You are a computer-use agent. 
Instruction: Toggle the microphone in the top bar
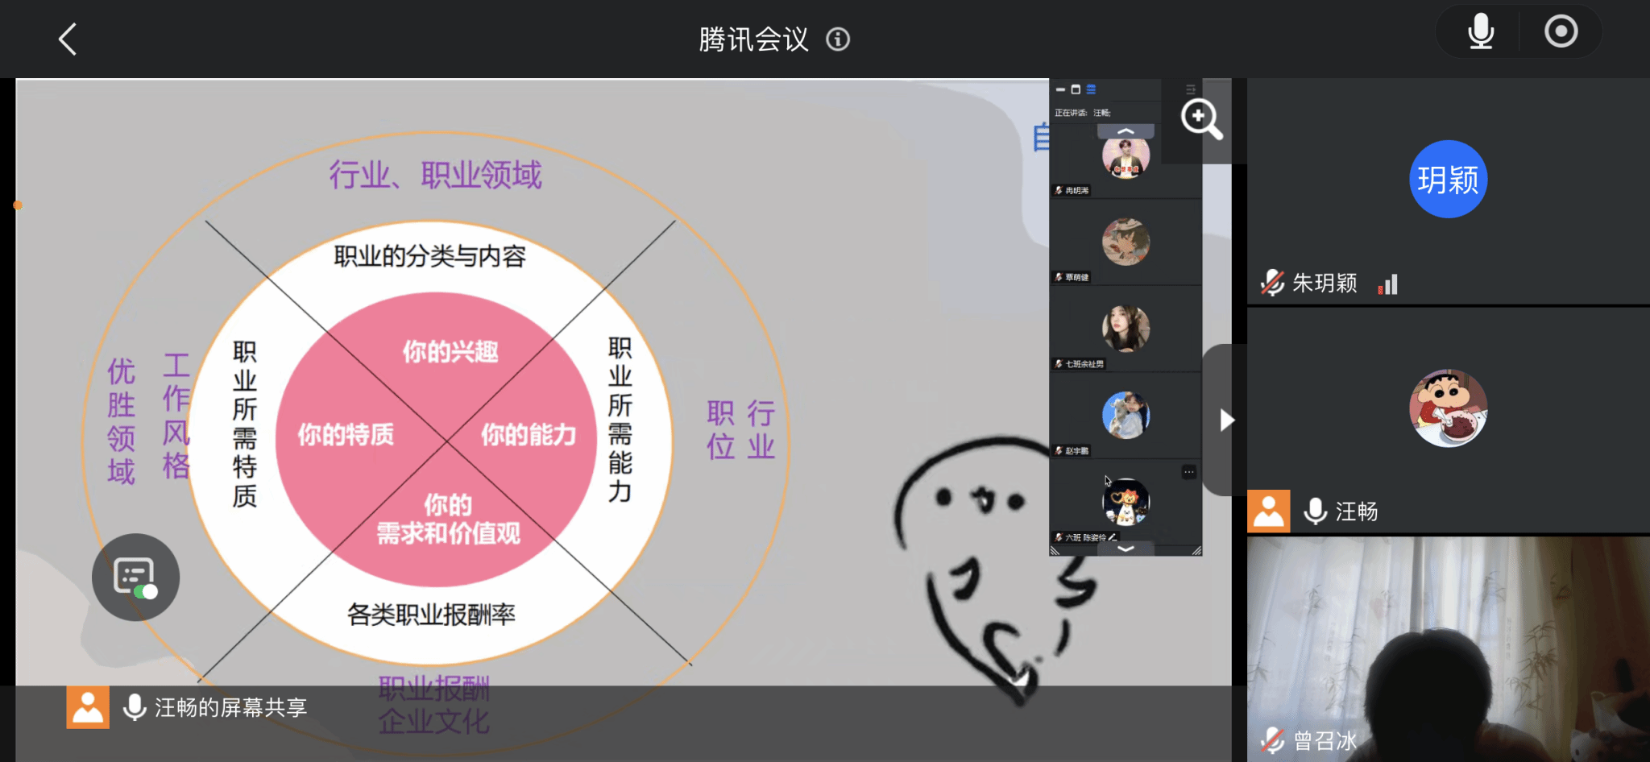1480,32
